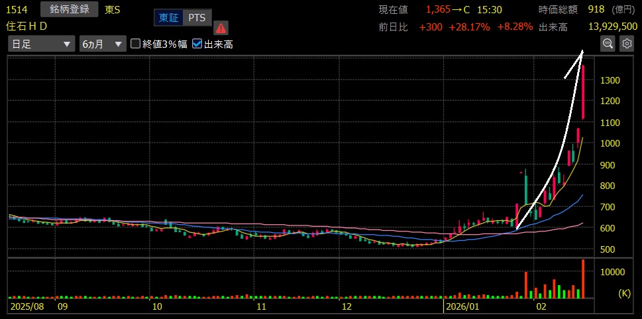Switch to the PTS market tab
This screenshot has height=319, width=642.
point(197,18)
